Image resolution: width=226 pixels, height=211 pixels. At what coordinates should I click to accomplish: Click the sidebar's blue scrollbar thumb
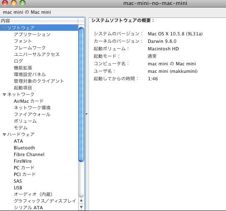pyautogui.click(x=81, y=94)
